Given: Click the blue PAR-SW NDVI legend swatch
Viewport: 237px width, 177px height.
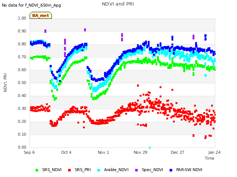Looking at the screenshot, I should coord(171,170).
